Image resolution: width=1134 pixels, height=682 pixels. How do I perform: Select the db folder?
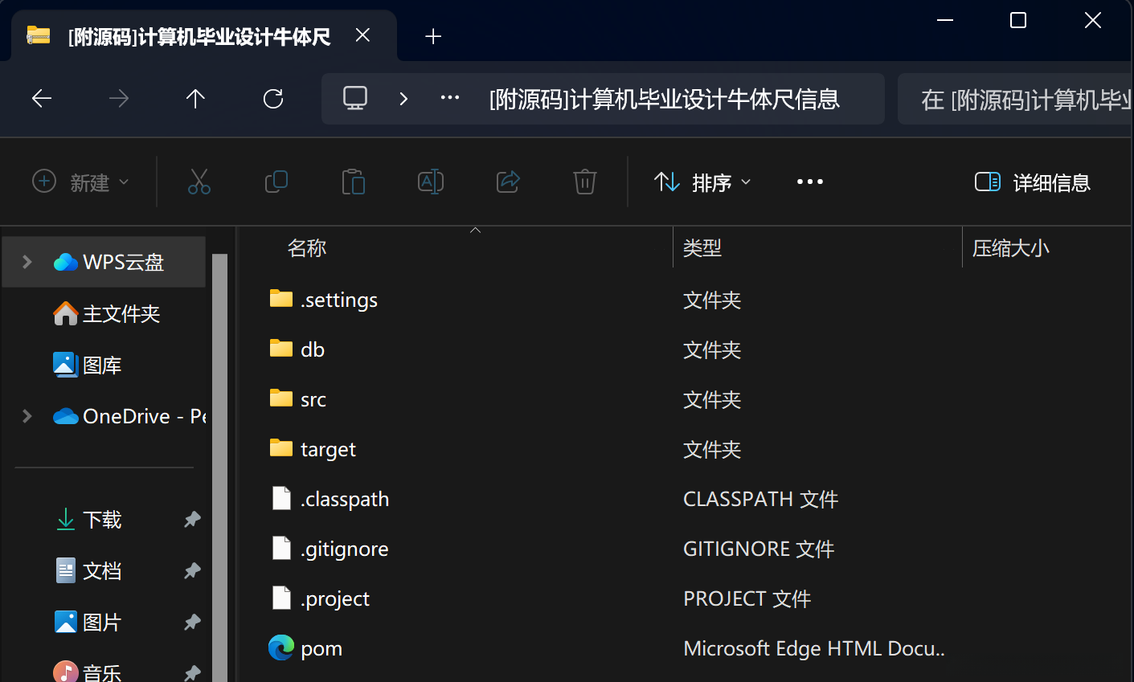point(297,349)
